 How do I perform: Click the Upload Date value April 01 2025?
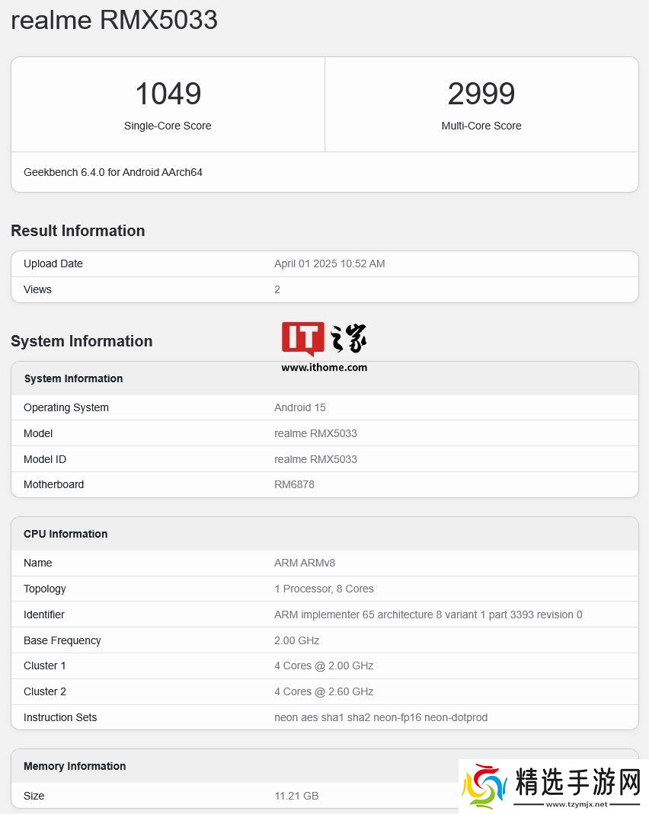click(329, 263)
